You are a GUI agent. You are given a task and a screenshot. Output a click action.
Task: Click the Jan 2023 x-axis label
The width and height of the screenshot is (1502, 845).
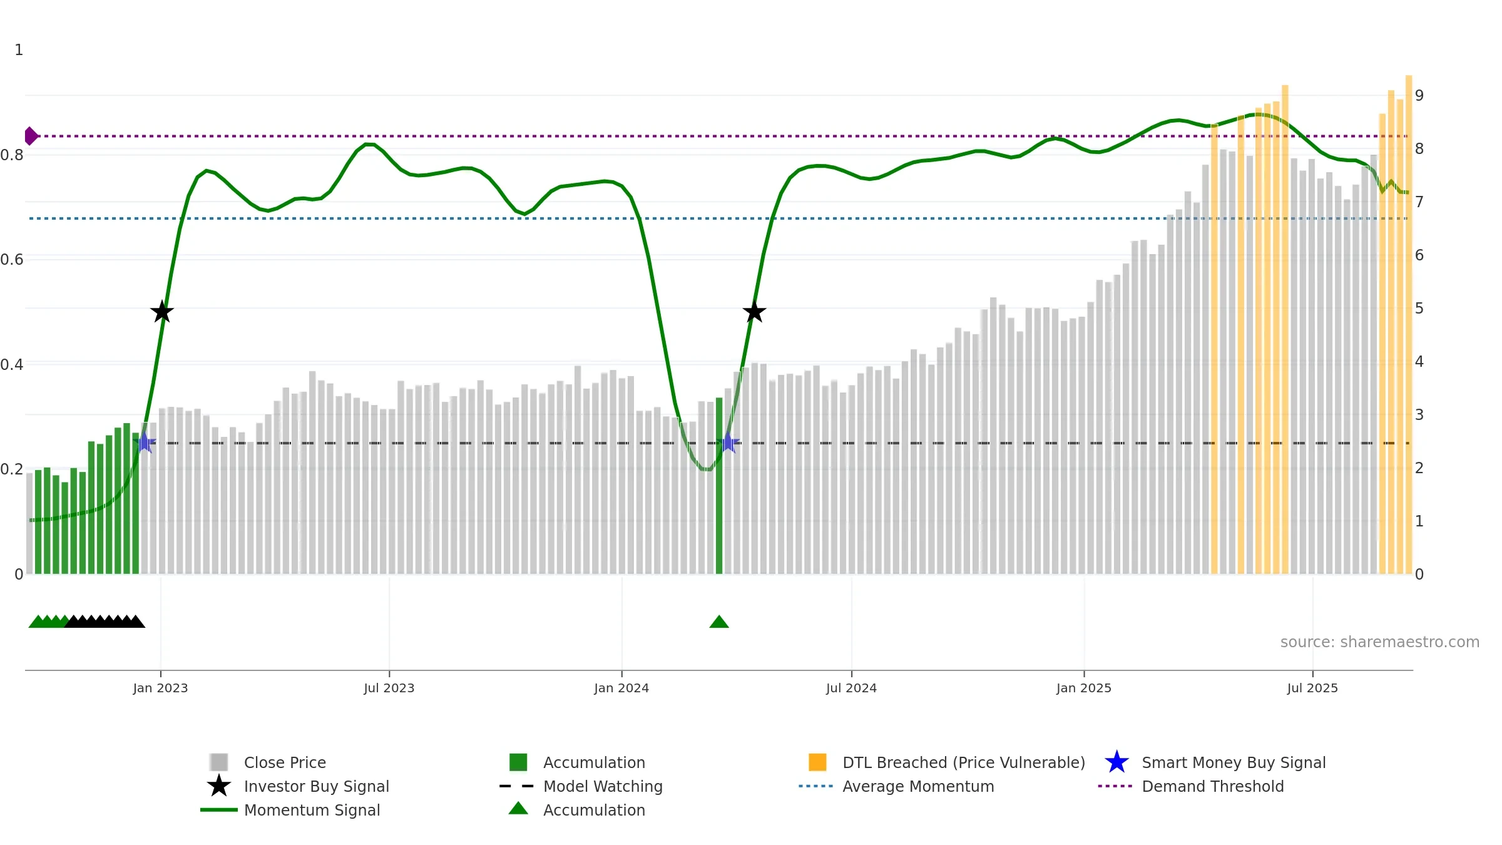160,688
